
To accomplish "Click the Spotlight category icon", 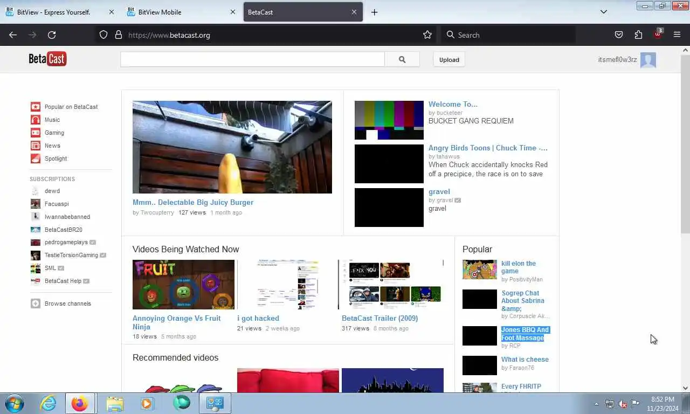I will pos(35,158).
